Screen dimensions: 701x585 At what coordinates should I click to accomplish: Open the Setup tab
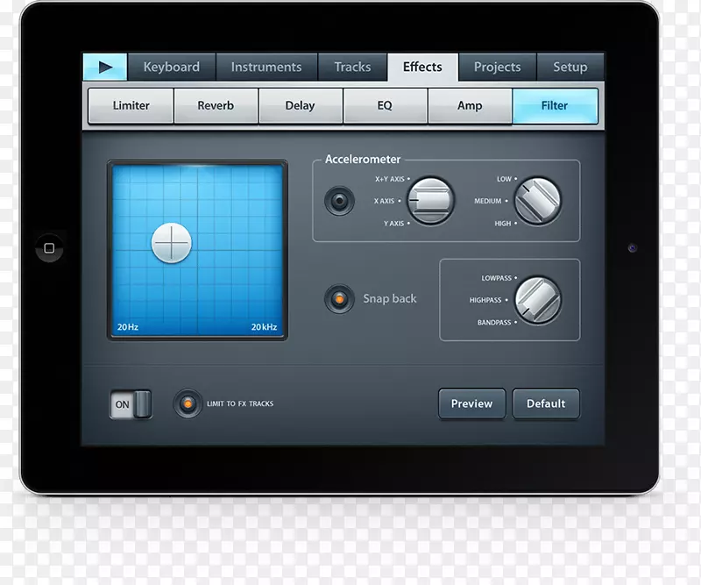[570, 67]
